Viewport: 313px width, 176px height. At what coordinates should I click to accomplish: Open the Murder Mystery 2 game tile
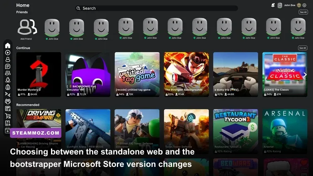pos(39,75)
